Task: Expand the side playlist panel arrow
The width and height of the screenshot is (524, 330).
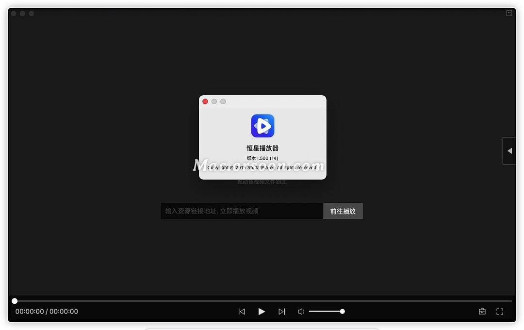Action: (509, 151)
